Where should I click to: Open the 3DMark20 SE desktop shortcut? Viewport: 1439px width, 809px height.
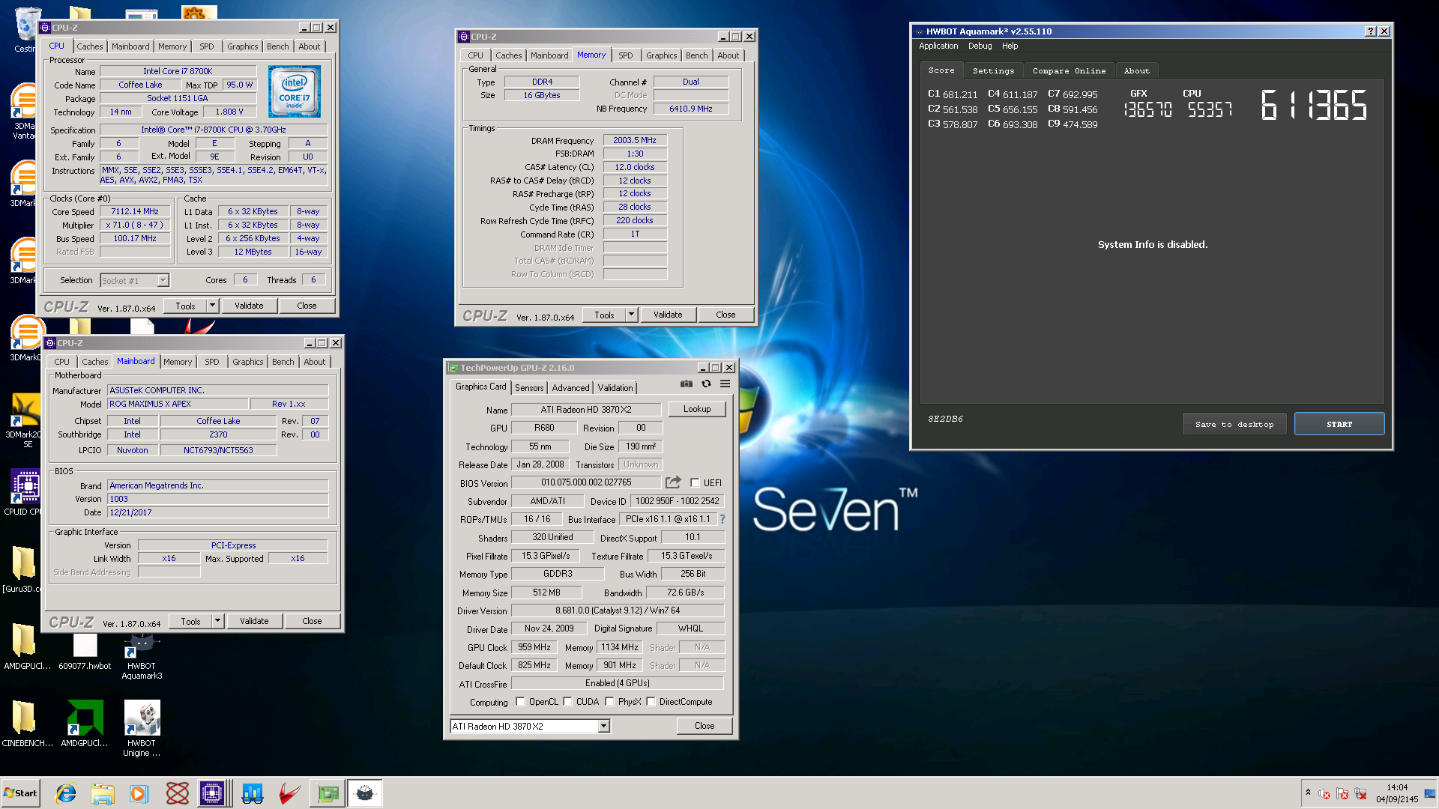click(25, 420)
